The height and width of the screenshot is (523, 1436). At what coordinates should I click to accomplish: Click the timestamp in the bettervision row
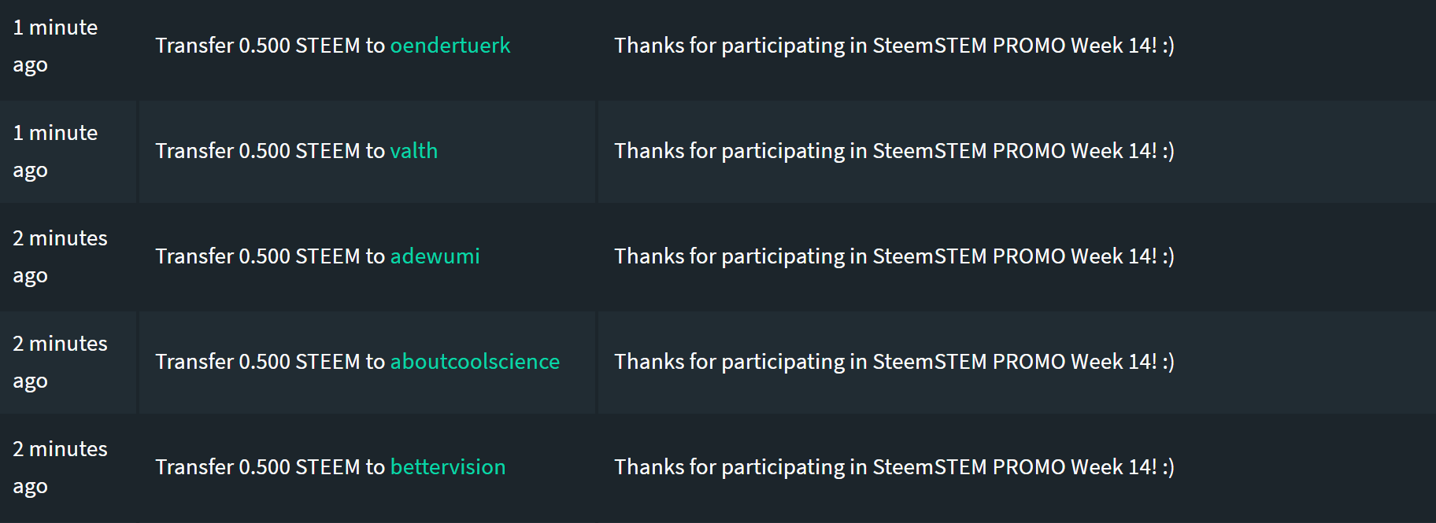60,468
